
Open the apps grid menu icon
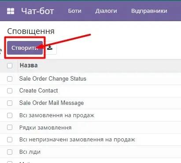coord(11,11)
